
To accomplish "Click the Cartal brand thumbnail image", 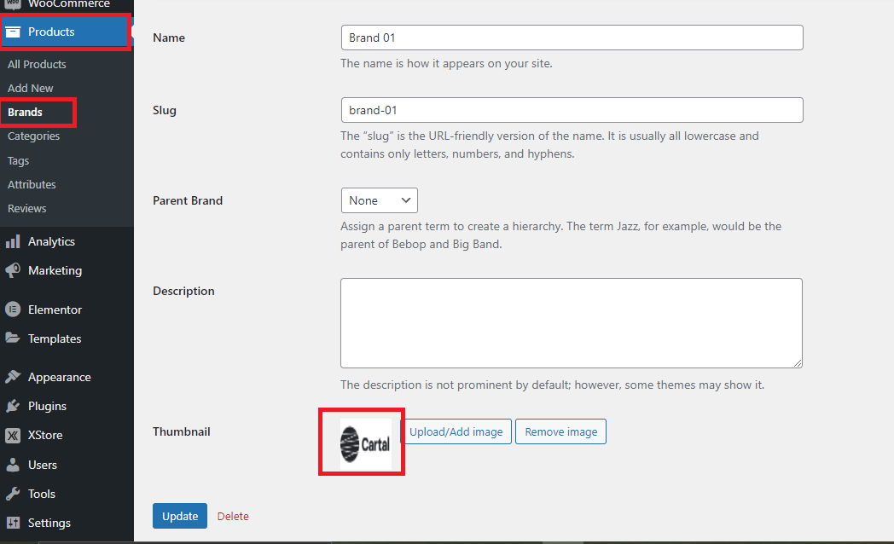I will (x=366, y=443).
